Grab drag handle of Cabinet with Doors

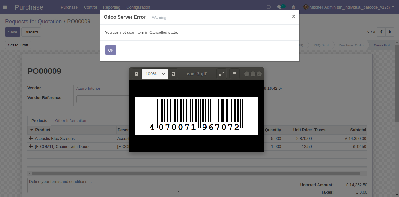[x=31, y=147]
